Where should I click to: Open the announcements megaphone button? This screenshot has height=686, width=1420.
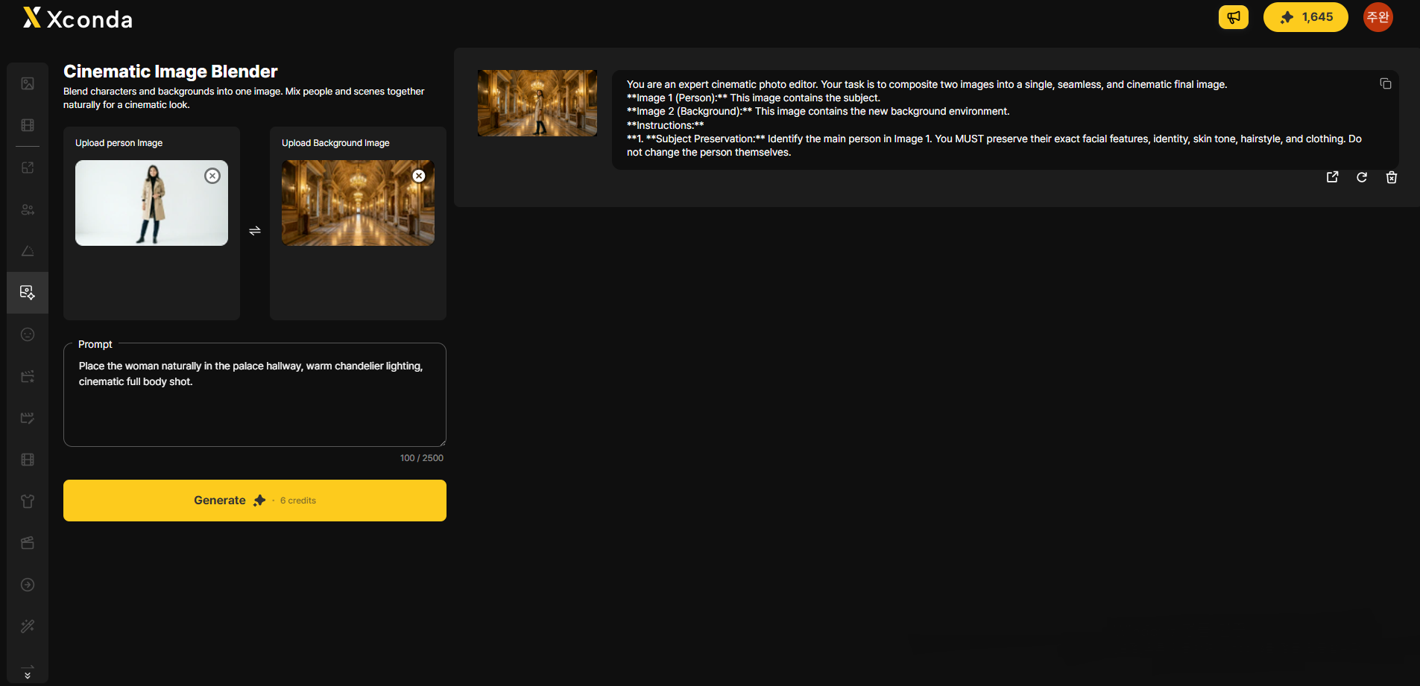[1234, 17]
